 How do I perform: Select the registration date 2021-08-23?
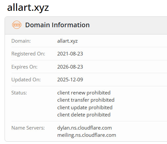tap(70, 54)
